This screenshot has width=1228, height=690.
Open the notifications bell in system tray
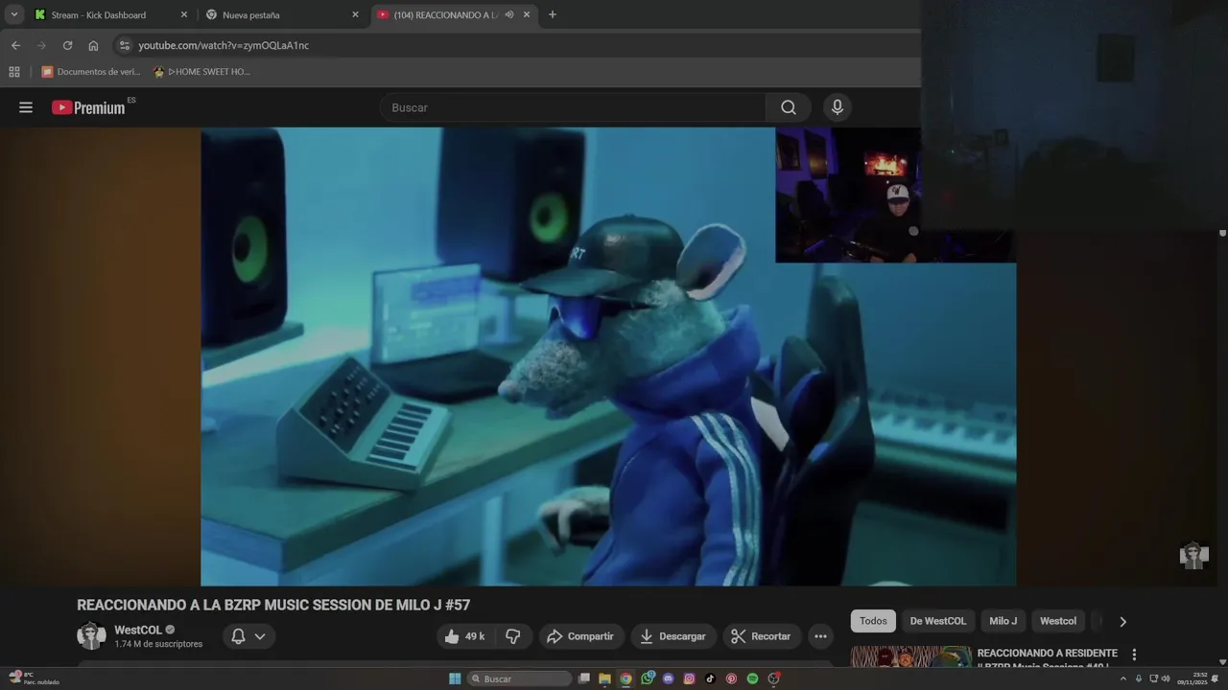coord(1215,678)
